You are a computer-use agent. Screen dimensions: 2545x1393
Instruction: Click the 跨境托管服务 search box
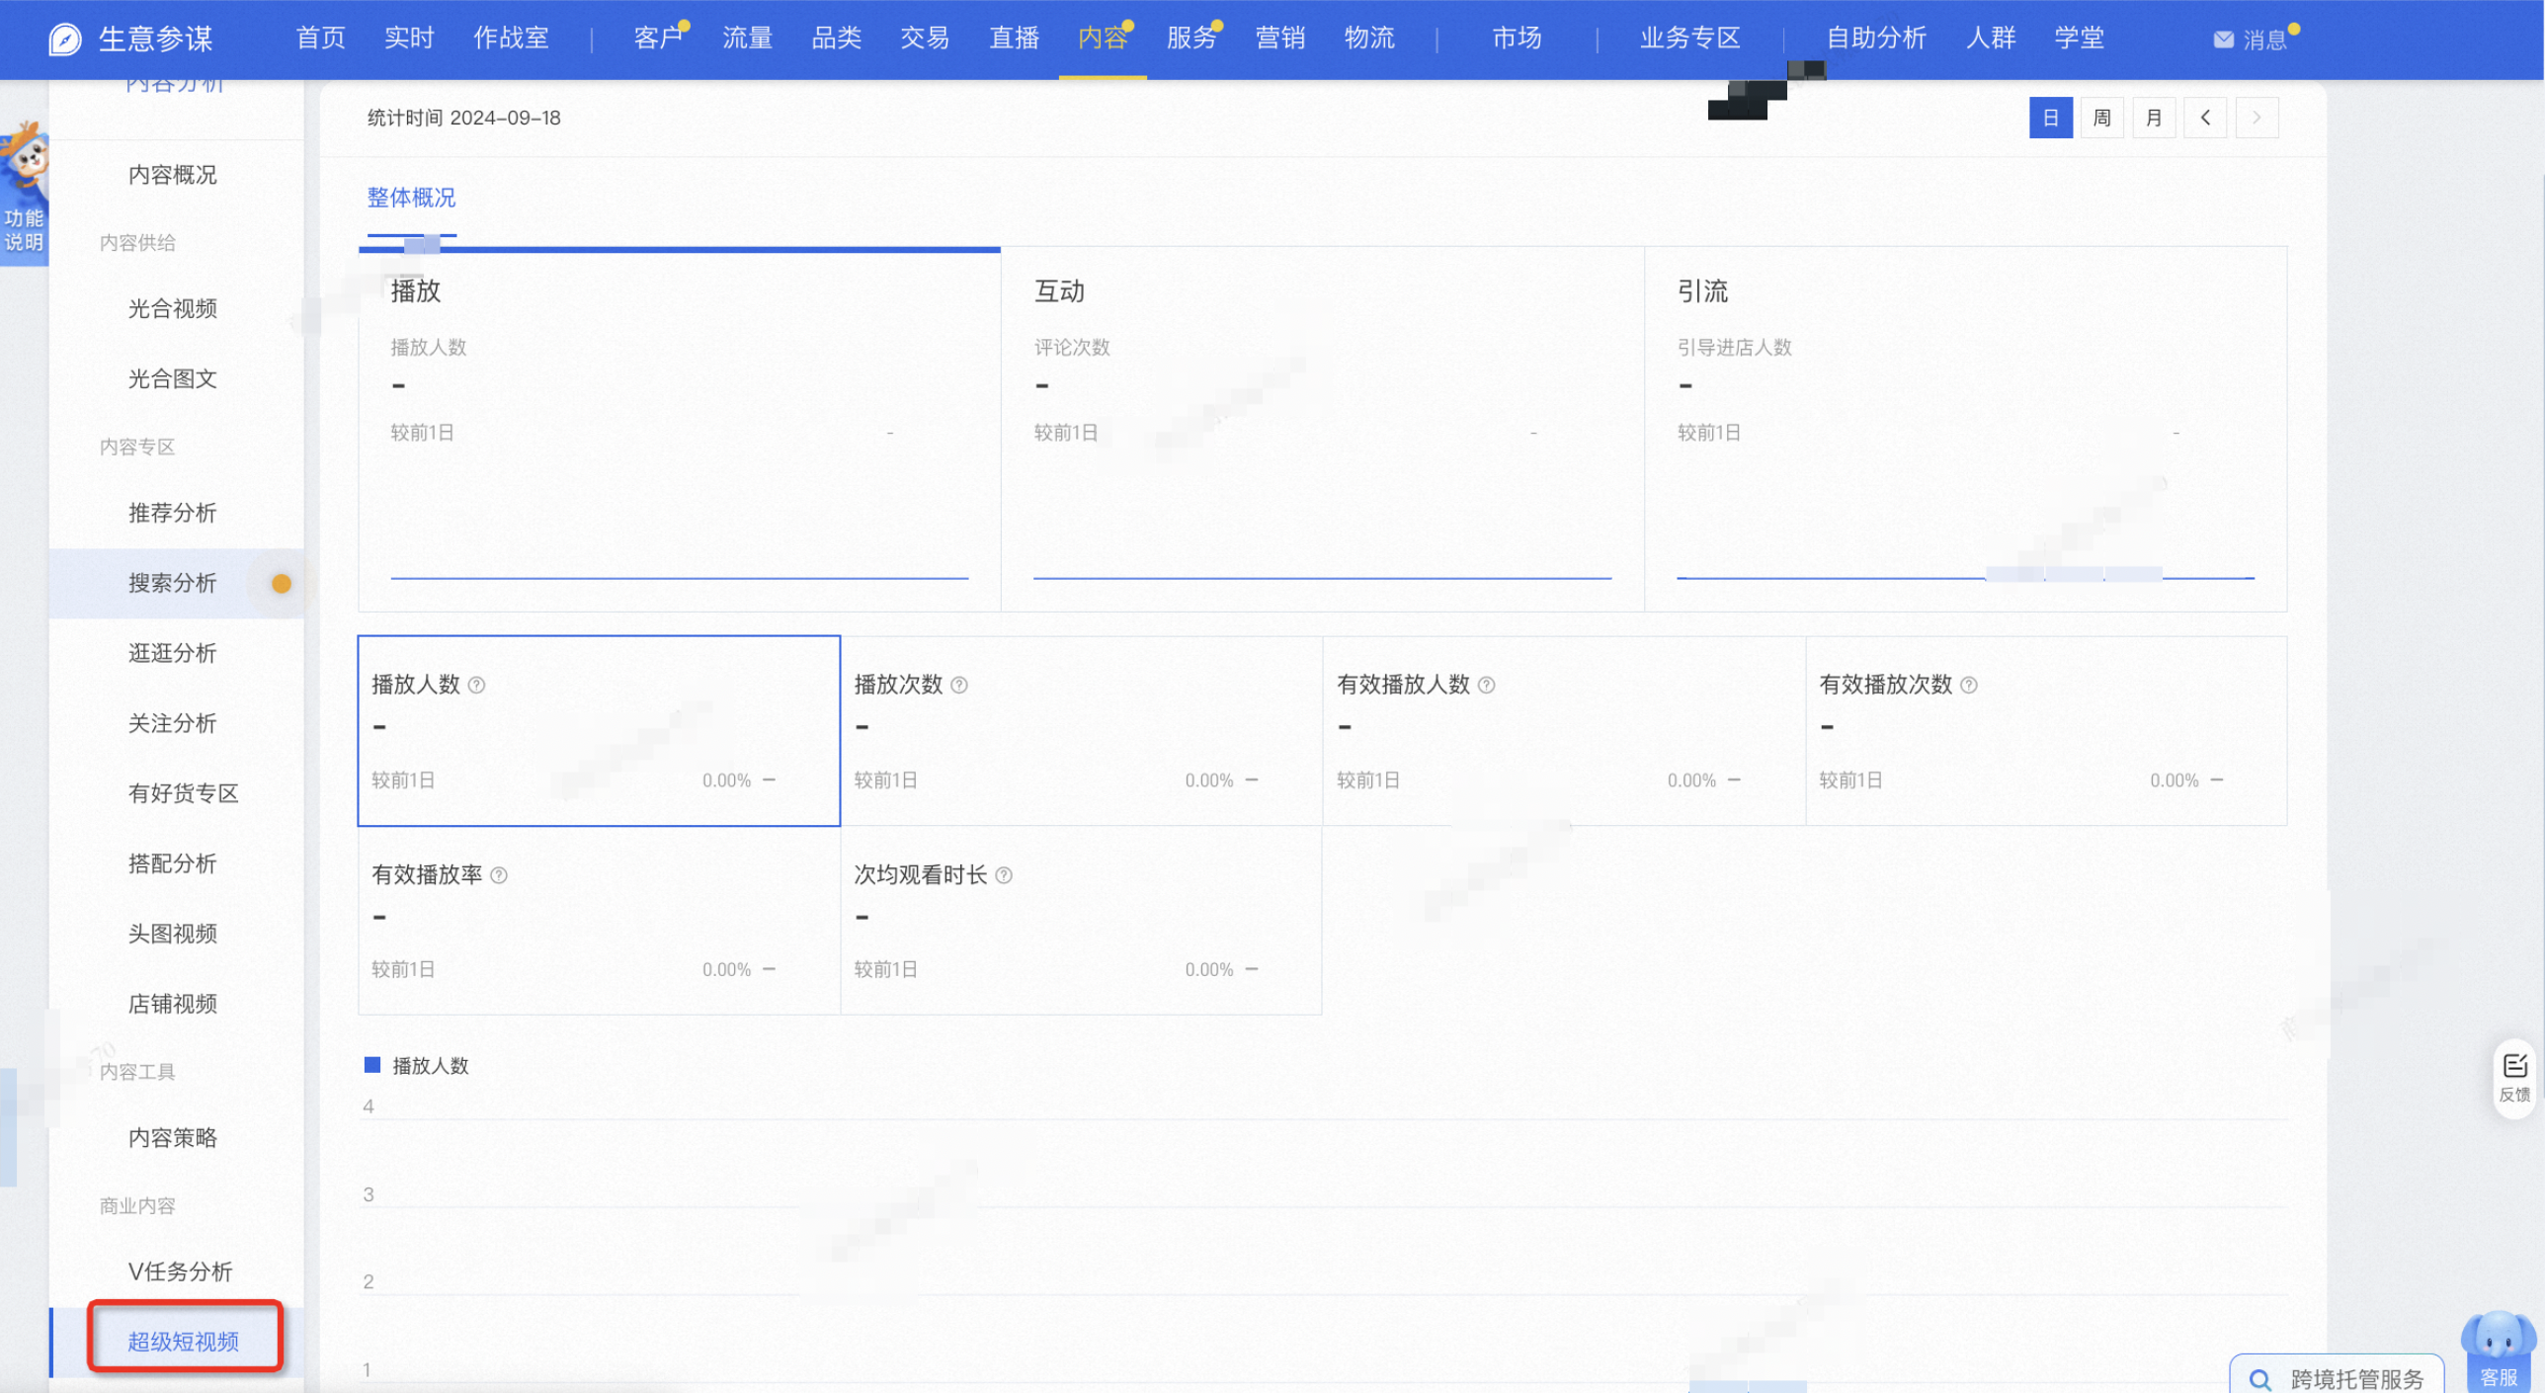[x=2338, y=1376]
